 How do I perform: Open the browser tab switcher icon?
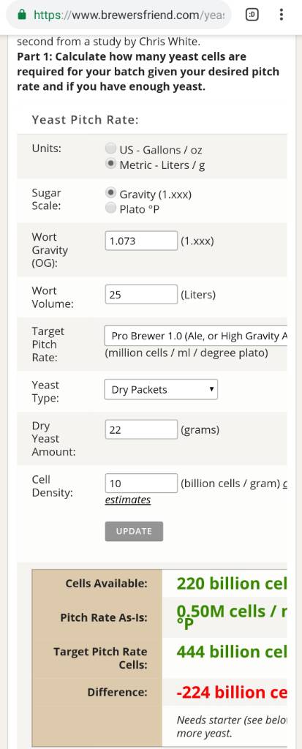(x=252, y=15)
